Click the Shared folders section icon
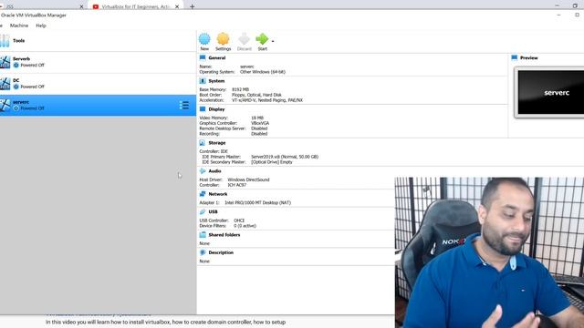584x328 pixels. (x=203, y=235)
